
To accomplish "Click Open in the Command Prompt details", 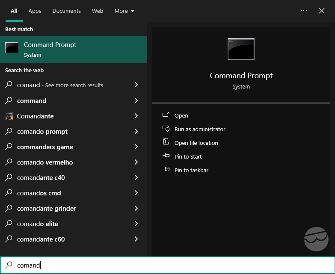I will (181, 116).
